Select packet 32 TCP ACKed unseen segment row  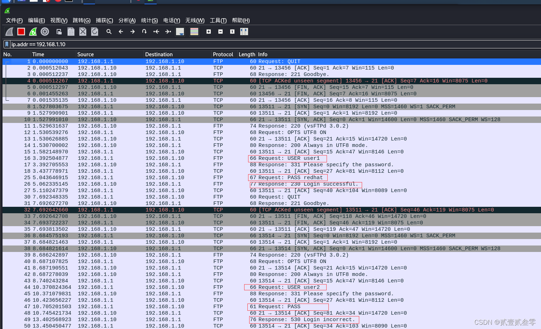271,210
